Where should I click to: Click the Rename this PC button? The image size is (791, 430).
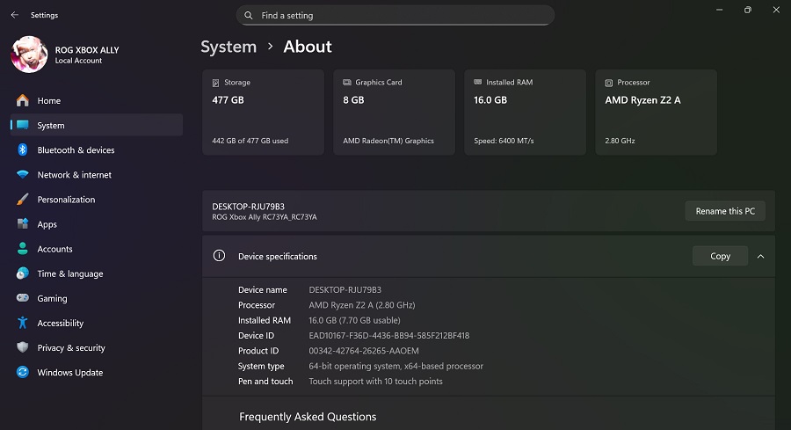(x=724, y=211)
